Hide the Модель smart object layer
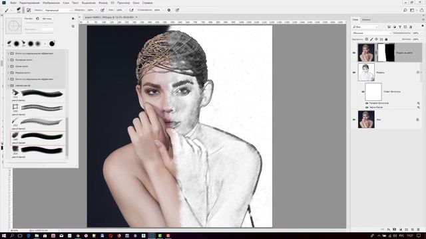This screenshot has width=426, height=239. 354,72
